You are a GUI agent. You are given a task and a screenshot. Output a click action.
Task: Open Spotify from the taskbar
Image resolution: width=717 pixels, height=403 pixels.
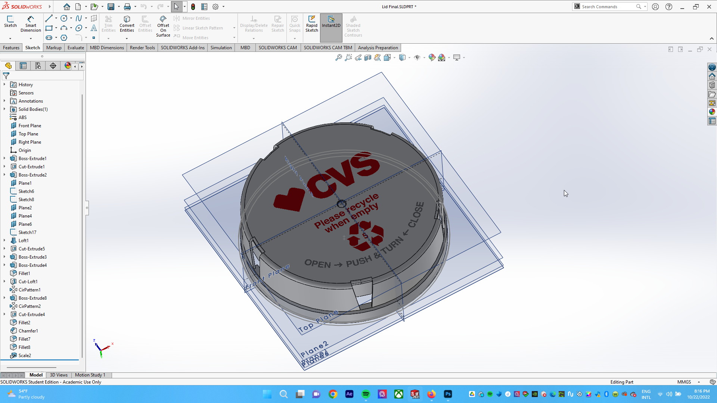click(x=366, y=394)
